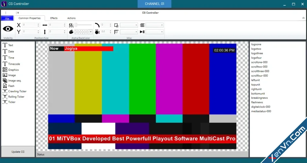Open the dropdown beside overlapping squares icon

coord(129,25)
